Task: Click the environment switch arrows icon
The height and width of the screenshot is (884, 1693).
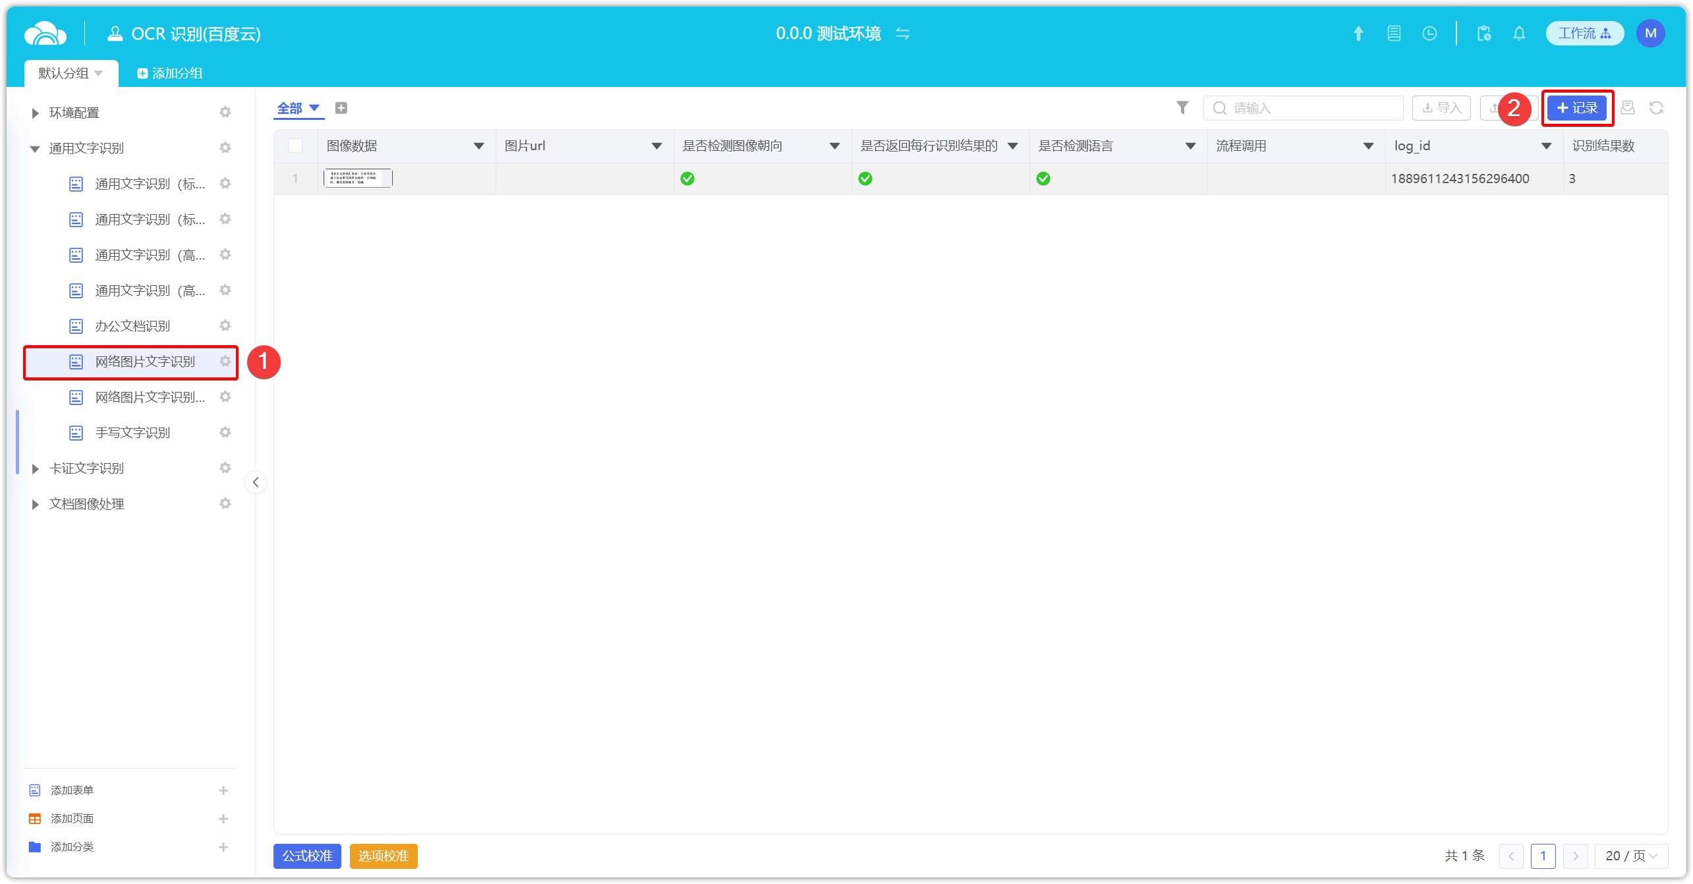Action: 903,34
